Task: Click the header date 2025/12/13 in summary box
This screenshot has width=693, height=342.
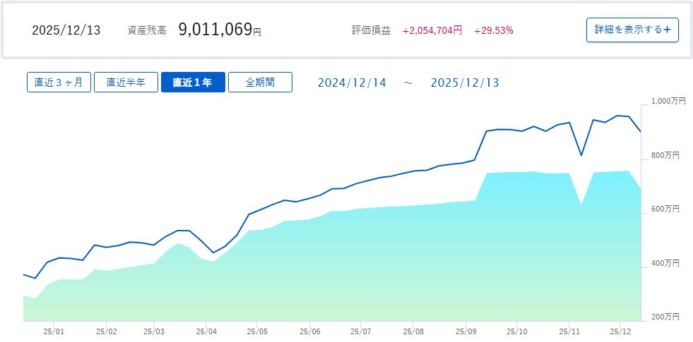Action: tap(66, 30)
